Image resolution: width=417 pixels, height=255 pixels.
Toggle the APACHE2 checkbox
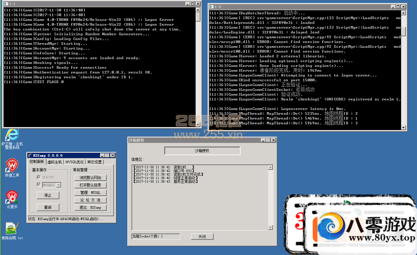38,178
